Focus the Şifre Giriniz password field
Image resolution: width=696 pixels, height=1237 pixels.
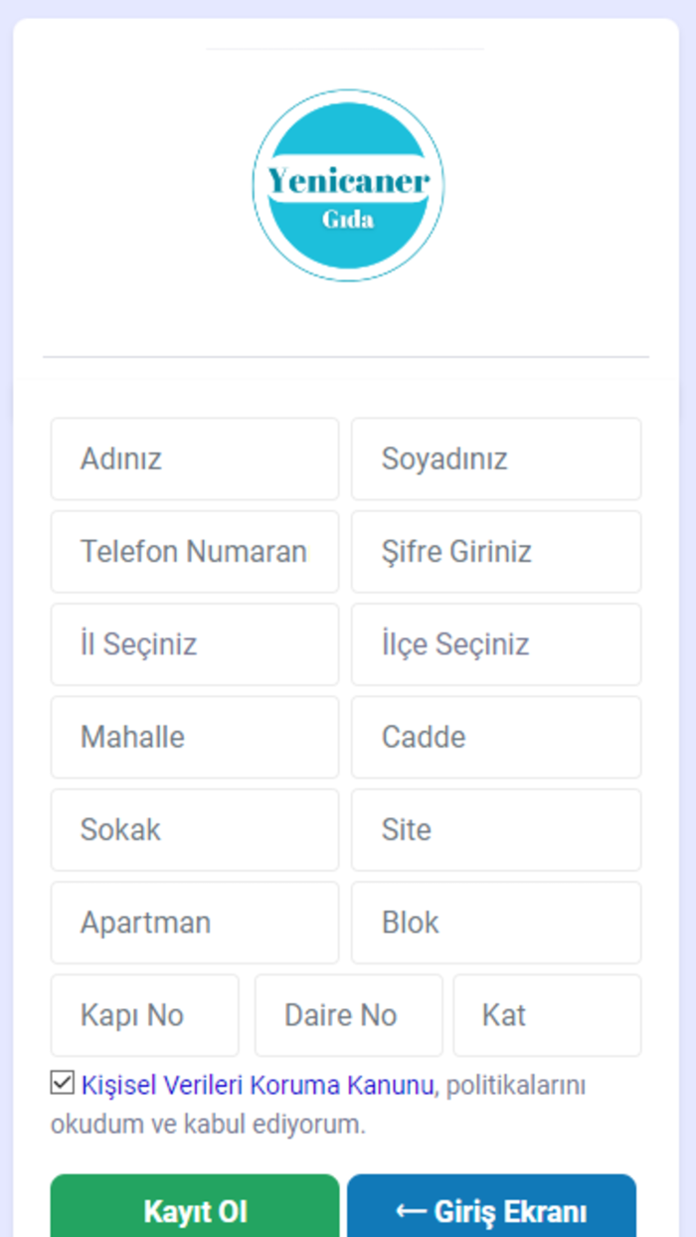click(495, 552)
